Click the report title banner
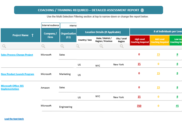The image size is (182, 129). tap(89, 10)
